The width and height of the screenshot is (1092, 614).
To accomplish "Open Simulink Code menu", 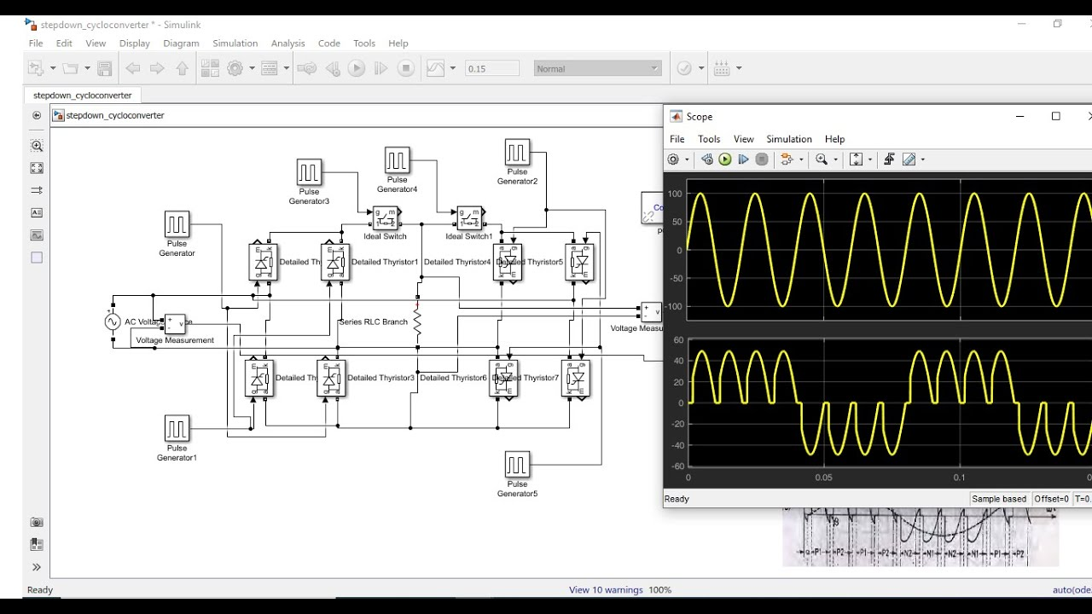I will 328,43.
